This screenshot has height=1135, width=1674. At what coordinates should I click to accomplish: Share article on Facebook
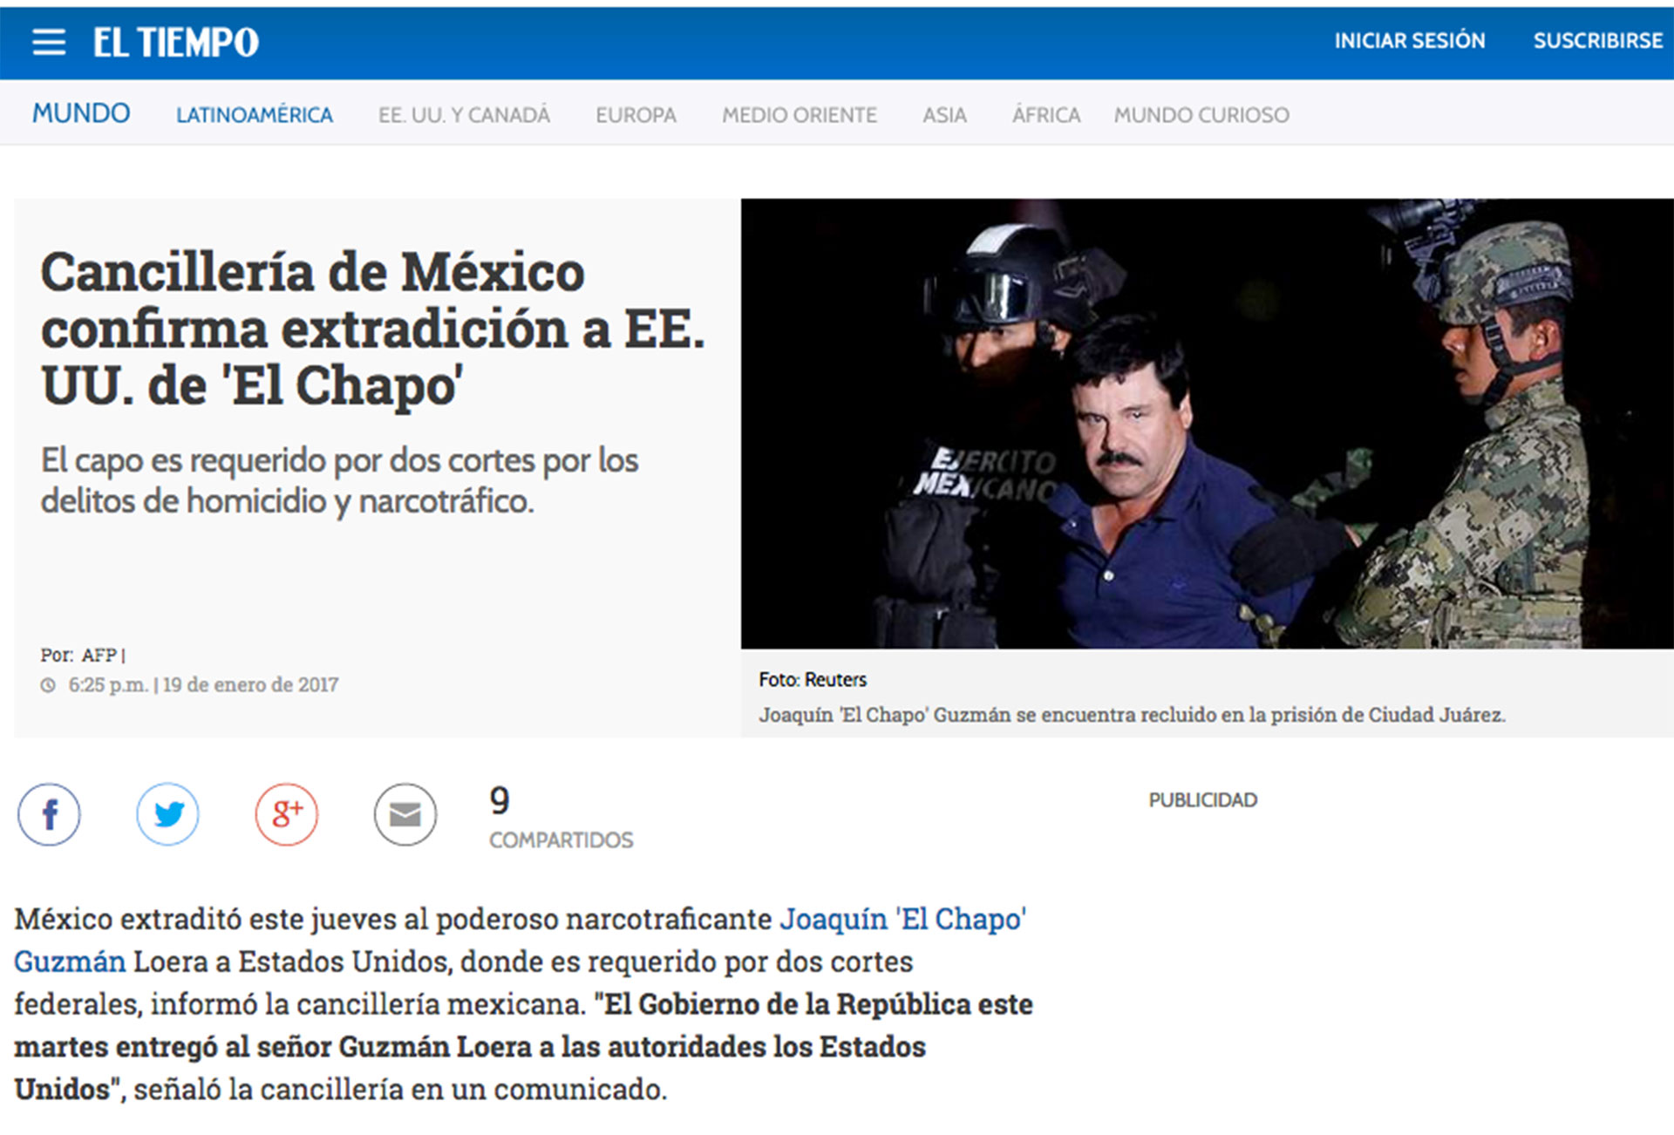[x=49, y=814]
